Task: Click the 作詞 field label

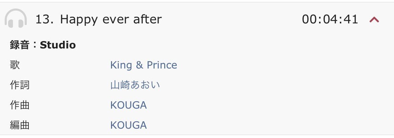Action: [x=20, y=85]
